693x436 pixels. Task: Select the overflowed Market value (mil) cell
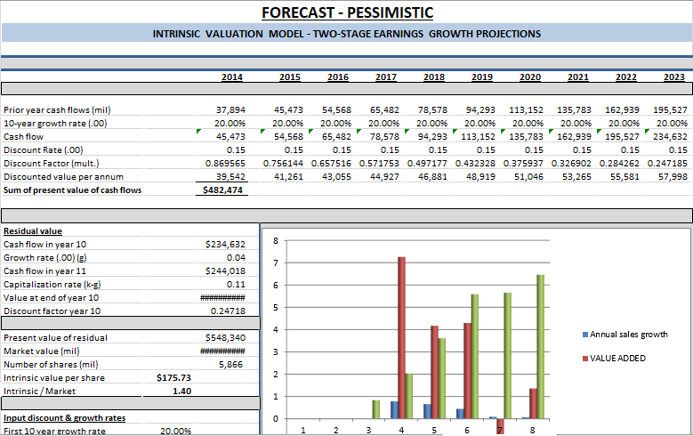(222, 351)
